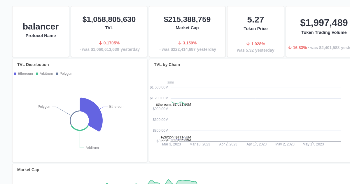The width and height of the screenshot is (350, 184).
Task: Expand the balancer Protocol Name card
Action: [41, 31]
